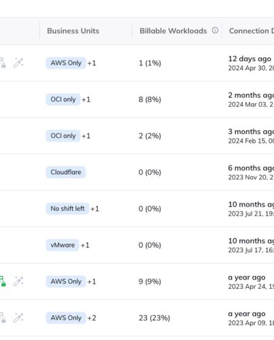274x340 pixels.
Task: Sort by the Billable Workloads column header
Action: [x=173, y=31]
